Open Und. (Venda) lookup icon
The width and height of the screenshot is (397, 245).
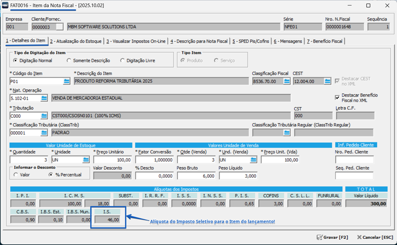tap(253, 159)
